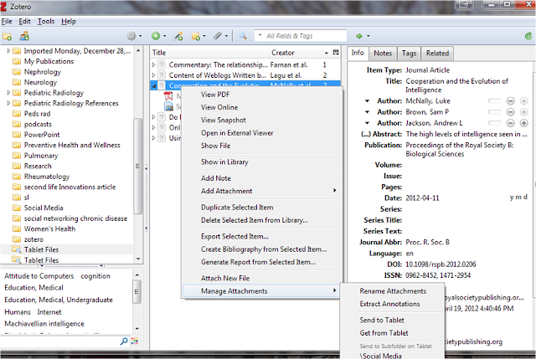Image resolution: width=536 pixels, height=359 pixels.
Task: Select the Machiavellian intelligence tag
Action: click(x=44, y=324)
